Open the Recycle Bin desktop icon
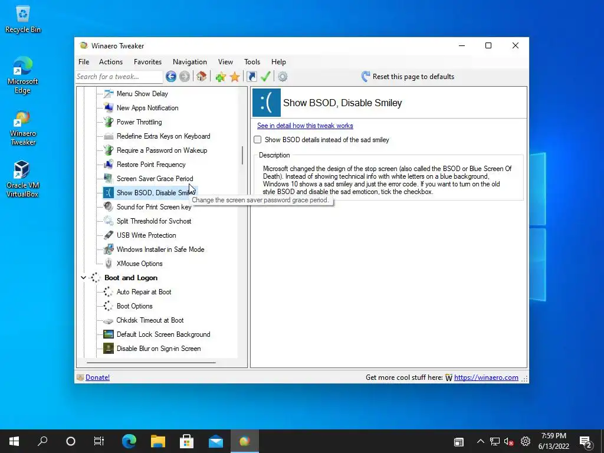The image size is (604, 453). pos(23,19)
